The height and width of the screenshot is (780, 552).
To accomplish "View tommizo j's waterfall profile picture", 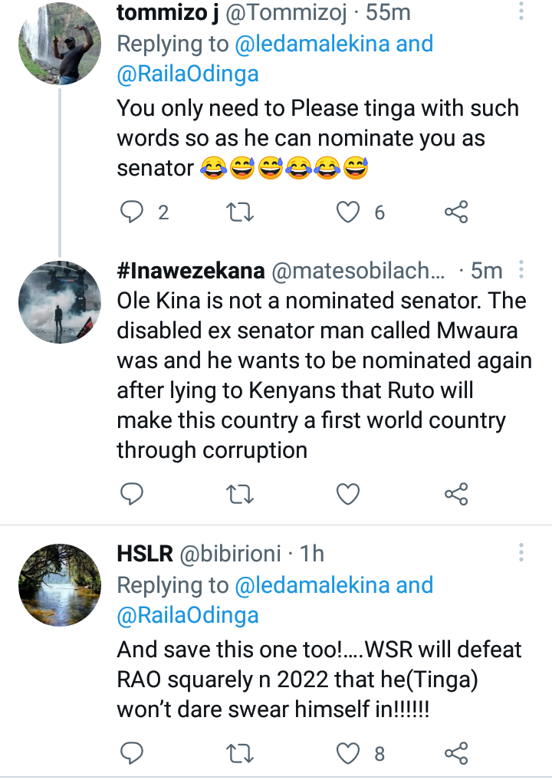I will click(x=60, y=44).
